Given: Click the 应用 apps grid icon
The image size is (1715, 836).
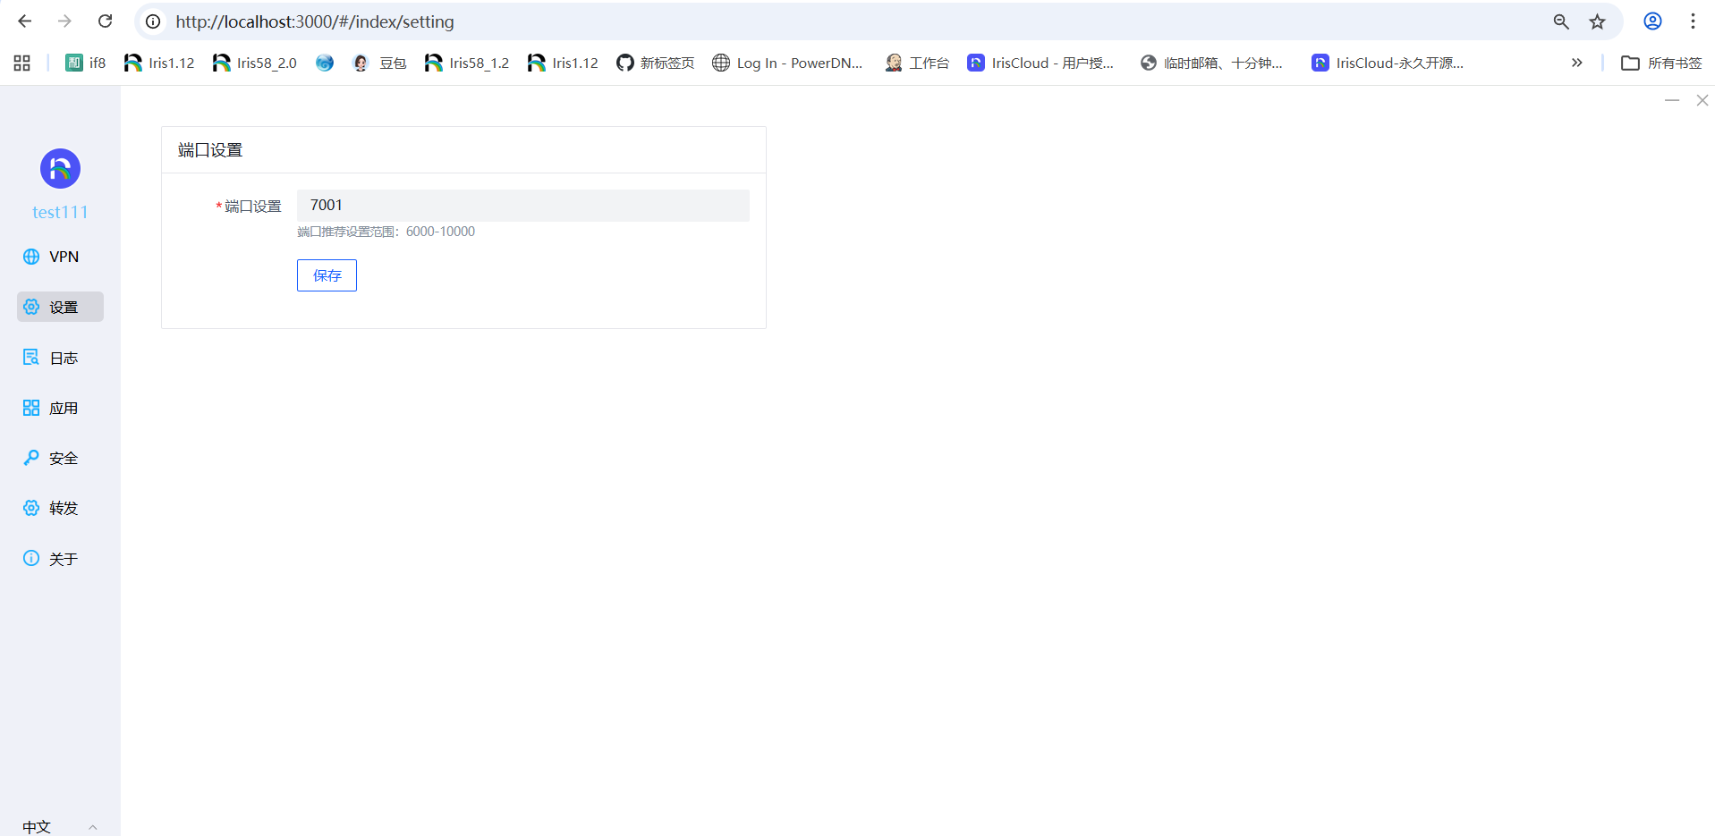Looking at the screenshot, I should pos(31,408).
